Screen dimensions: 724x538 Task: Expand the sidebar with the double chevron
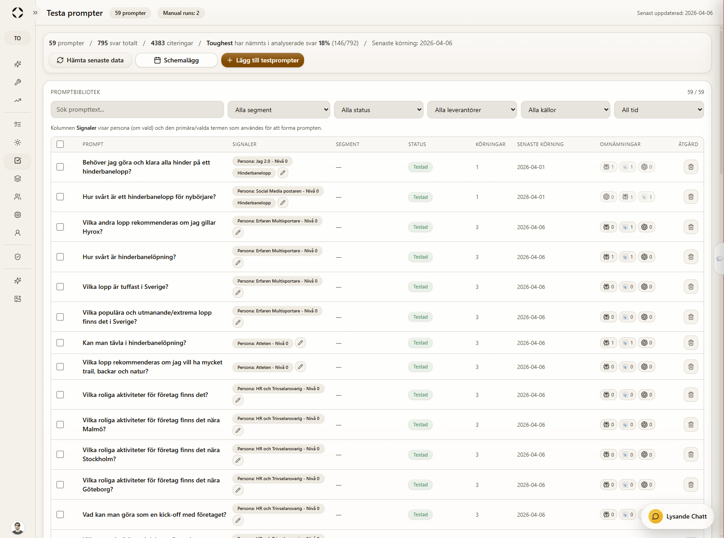click(x=35, y=13)
